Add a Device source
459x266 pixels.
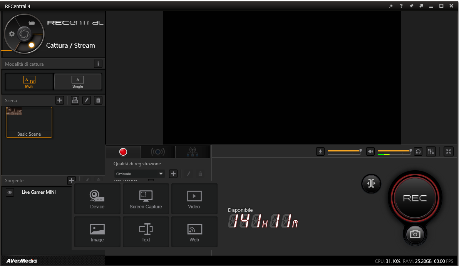click(97, 199)
